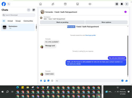Open the Outlook EPR taskbar item
The height and width of the screenshot is (98, 132).
pos(109,92)
